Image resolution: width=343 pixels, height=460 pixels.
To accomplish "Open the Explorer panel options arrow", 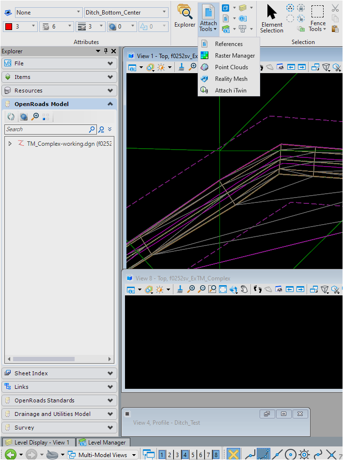I will coord(98,51).
